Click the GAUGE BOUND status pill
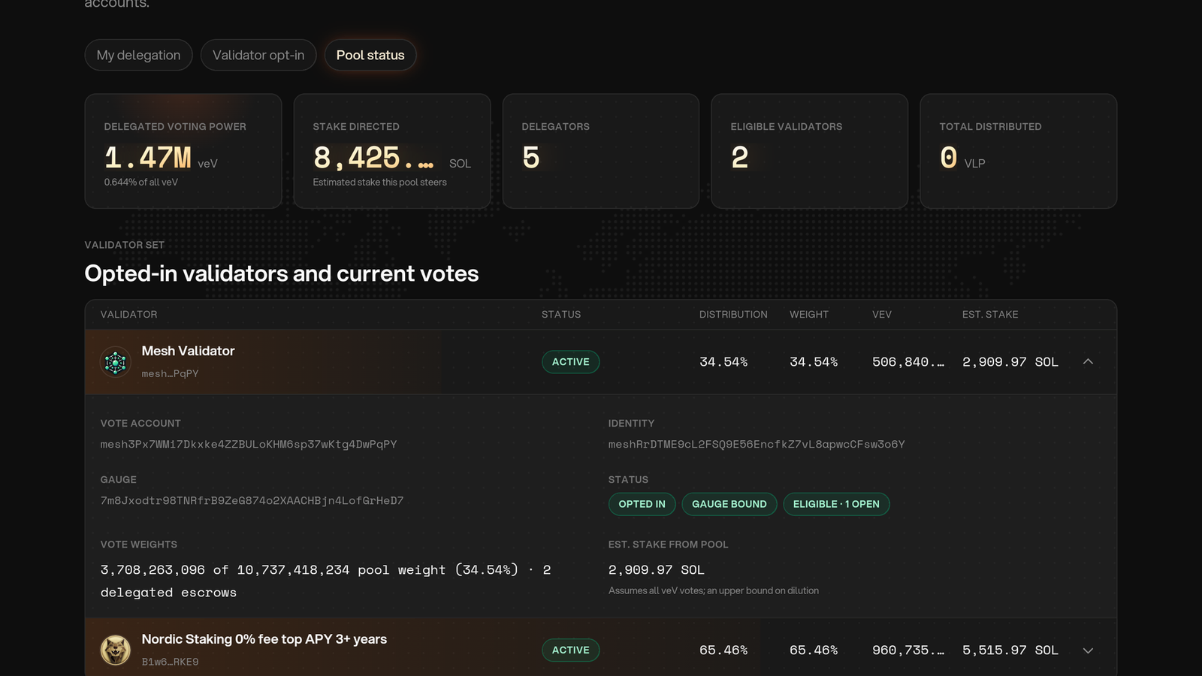The height and width of the screenshot is (676, 1202). point(729,504)
